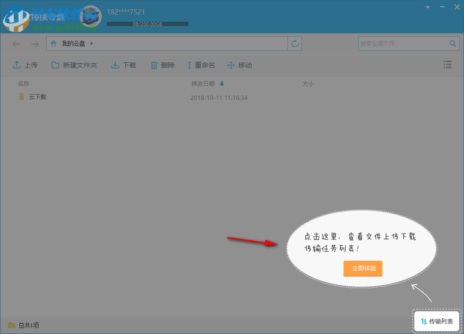Screen dimensions: 464x334
Task: Select the 云下载 folder
Action: tap(38, 97)
